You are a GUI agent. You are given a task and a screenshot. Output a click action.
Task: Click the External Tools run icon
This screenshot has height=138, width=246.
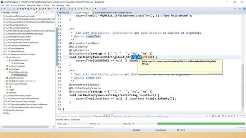pyautogui.click(x=34, y=9)
